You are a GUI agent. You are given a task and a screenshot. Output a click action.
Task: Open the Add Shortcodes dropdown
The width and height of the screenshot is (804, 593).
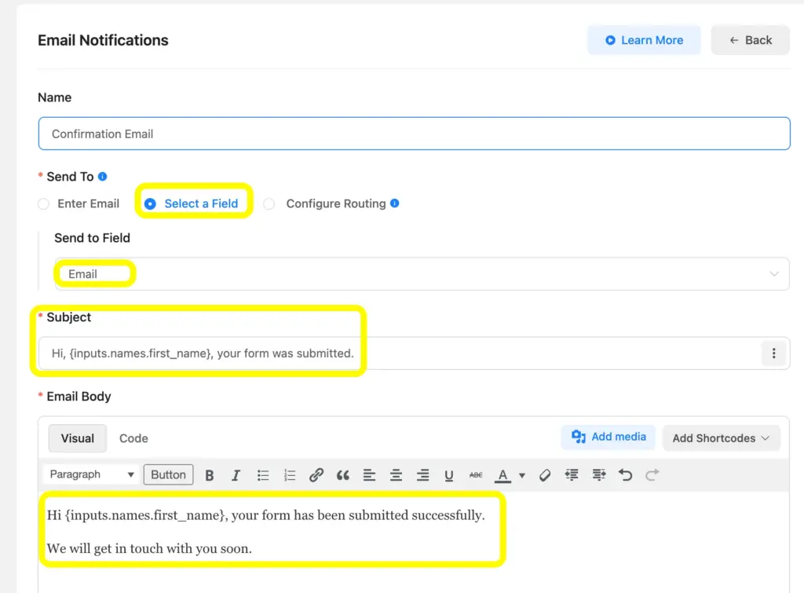point(721,437)
